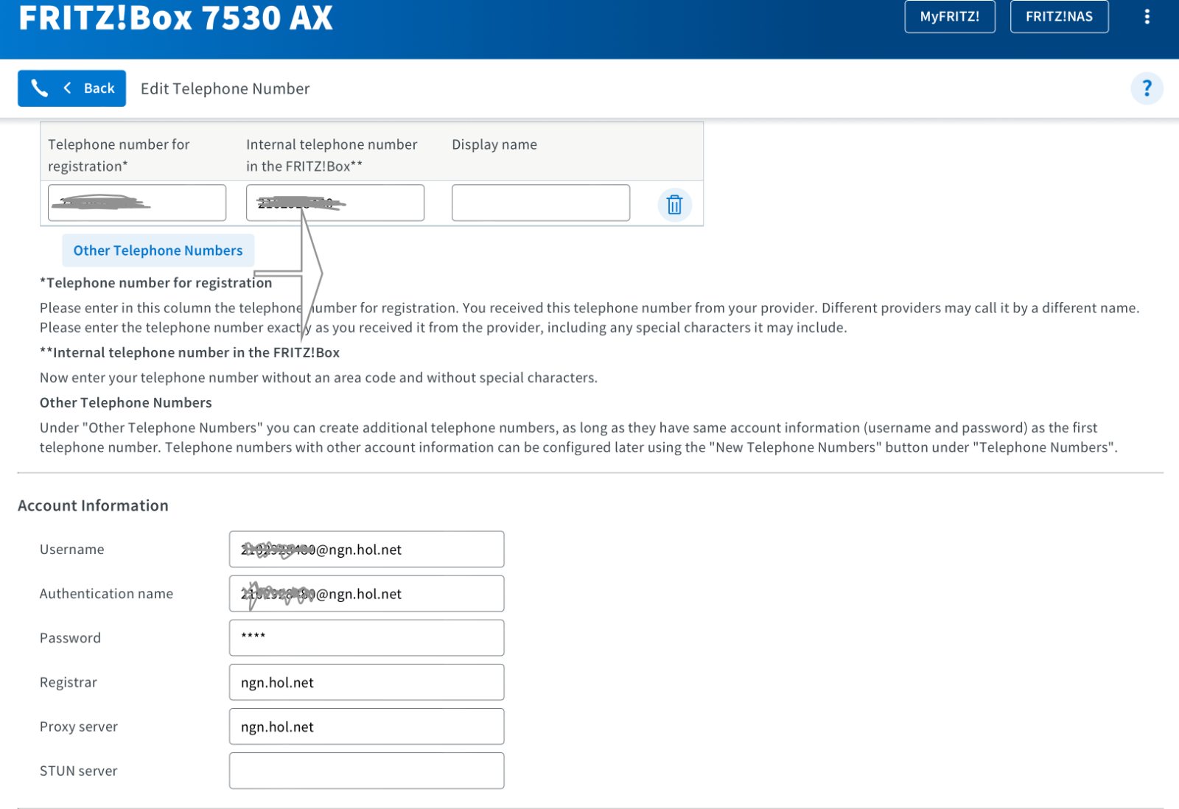Click the Proxy server input field
The image size is (1179, 809).
(366, 726)
